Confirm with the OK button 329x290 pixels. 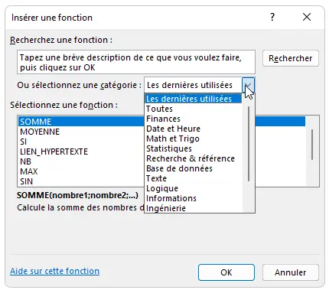tap(226, 272)
